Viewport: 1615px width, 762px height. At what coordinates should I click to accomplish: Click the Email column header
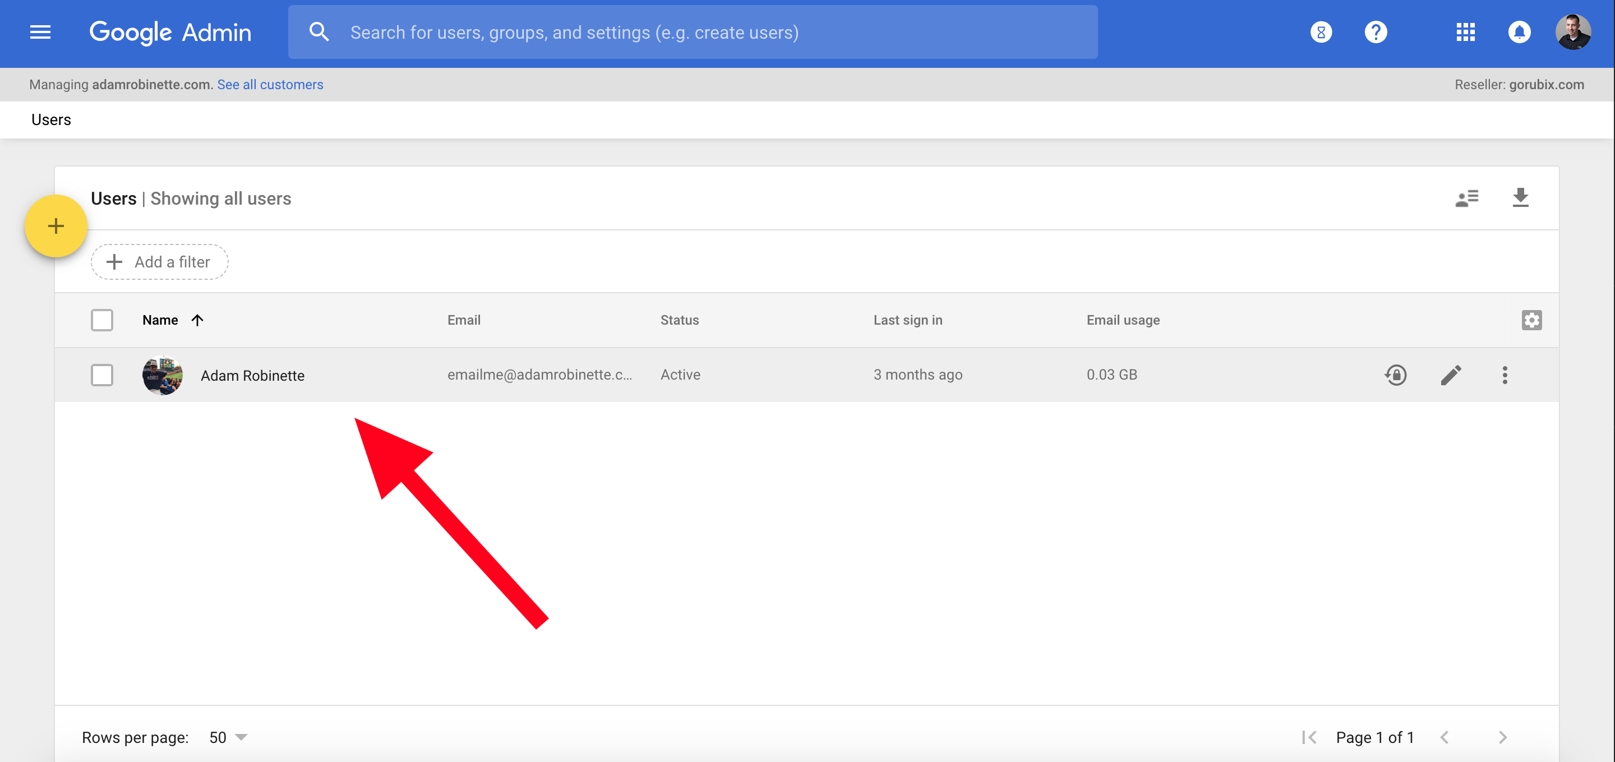point(464,320)
